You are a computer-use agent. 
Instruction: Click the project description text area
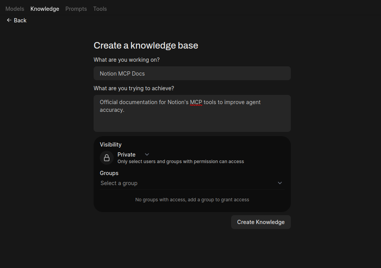(192, 113)
